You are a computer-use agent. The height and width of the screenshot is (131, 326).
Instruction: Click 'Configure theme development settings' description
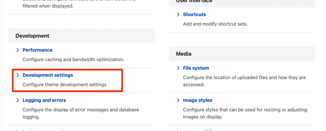(64, 84)
